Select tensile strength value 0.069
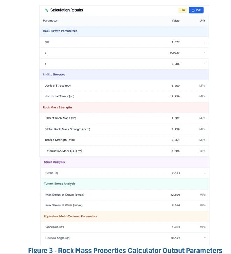 [x=175, y=140]
